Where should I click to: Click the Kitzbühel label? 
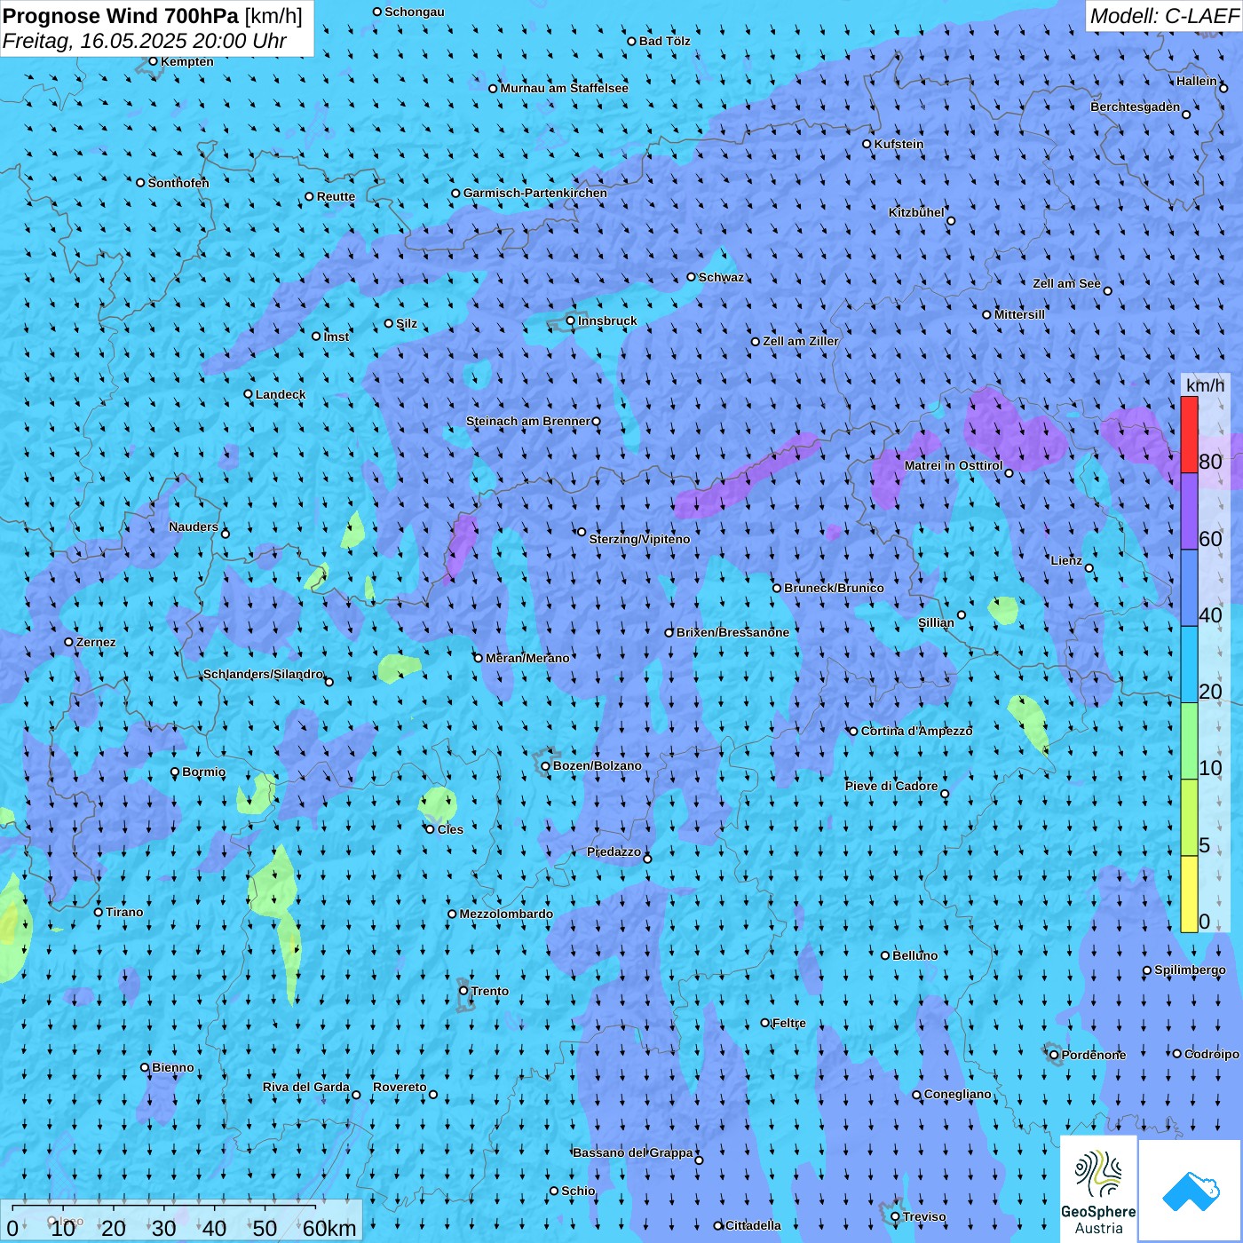click(x=916, y=212)
